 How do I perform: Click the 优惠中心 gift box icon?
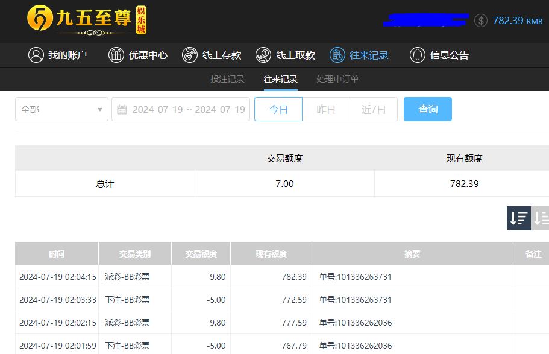pyautogui.click(x=116, y=55)
